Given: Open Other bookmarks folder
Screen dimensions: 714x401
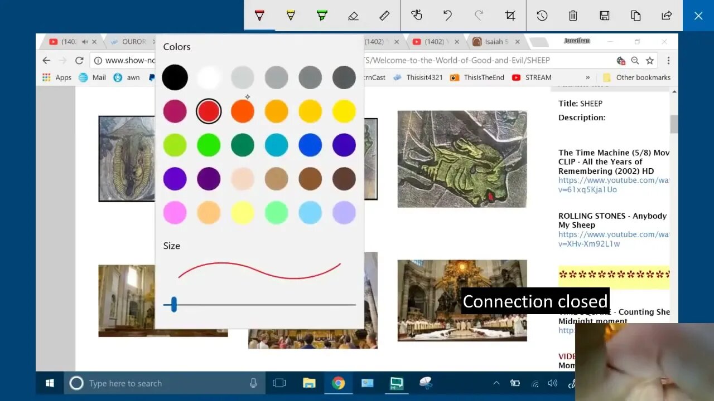Looking at the screenshot, I should (636, 77).
